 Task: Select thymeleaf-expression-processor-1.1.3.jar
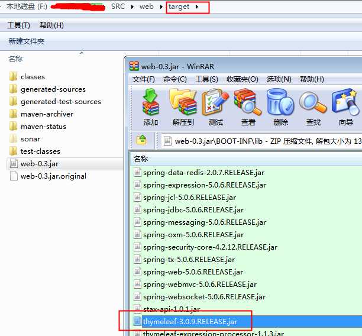point(214,333)
